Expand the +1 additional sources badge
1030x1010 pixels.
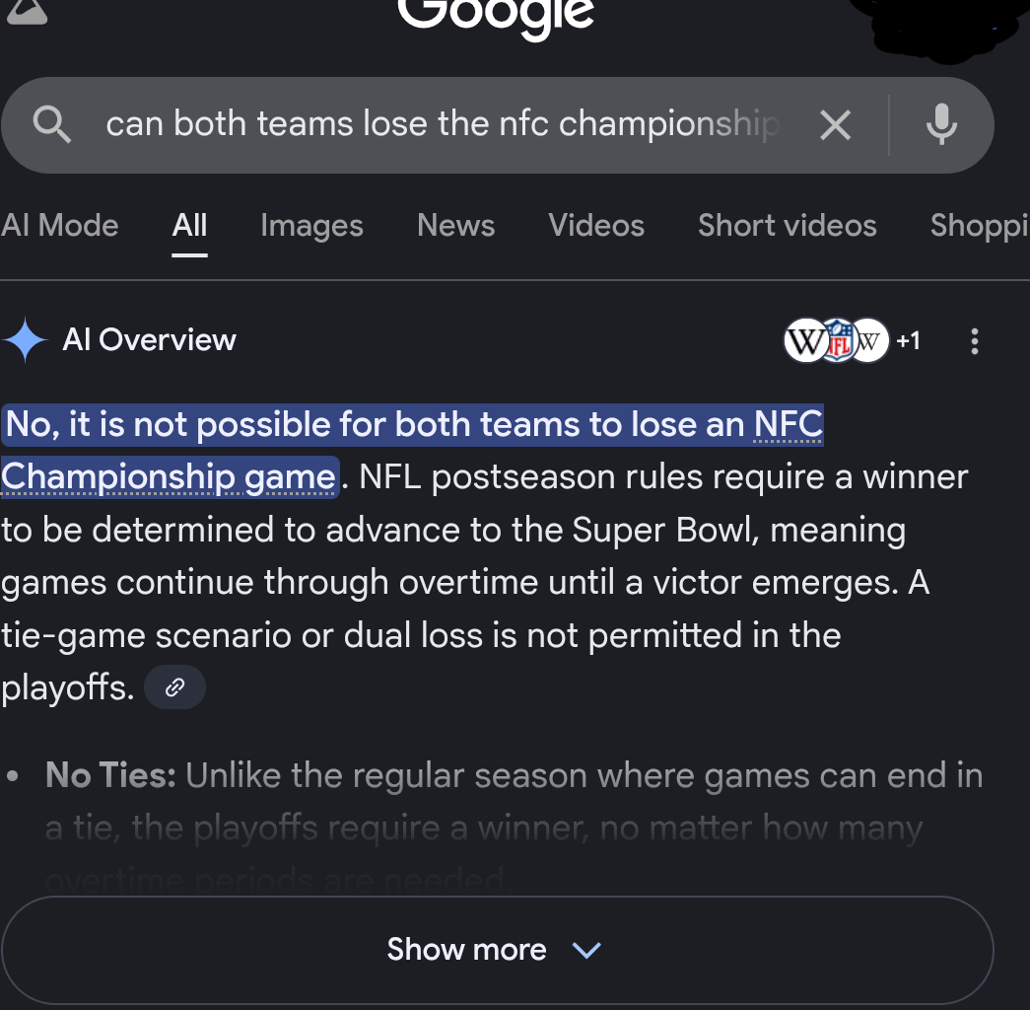908,341
